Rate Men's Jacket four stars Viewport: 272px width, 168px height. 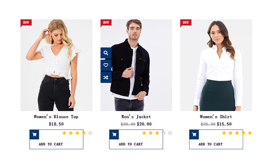pos(164,133)
